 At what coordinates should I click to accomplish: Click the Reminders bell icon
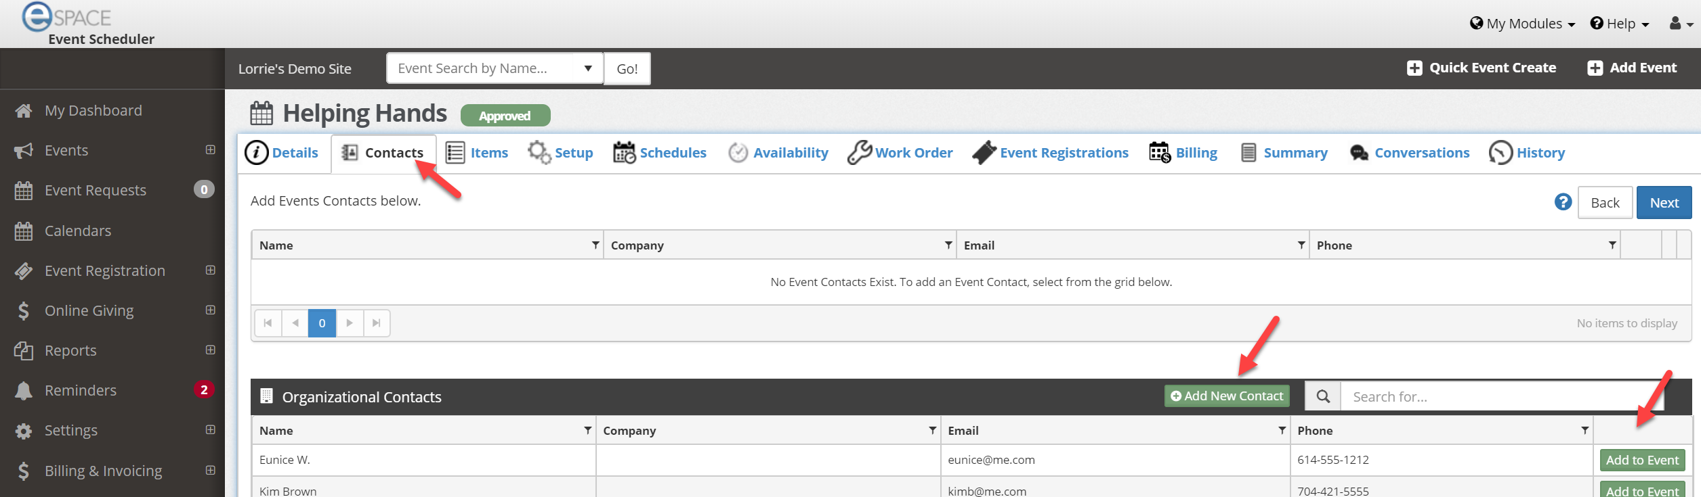24,391
